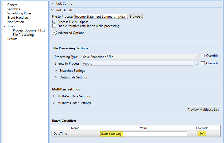Uncheck Process File Multipass
This screenshot has width=224, height=143.
tap(54, 22)
